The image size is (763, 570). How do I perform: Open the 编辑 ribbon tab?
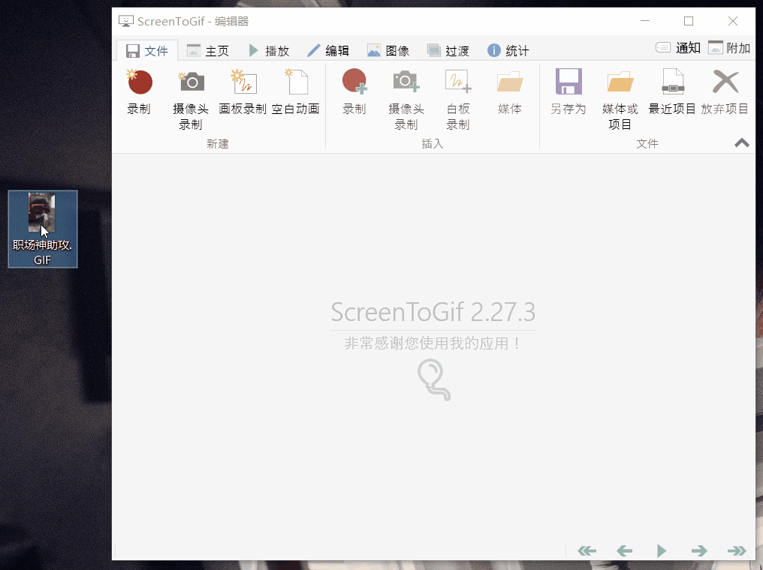(x=328, y=50)
